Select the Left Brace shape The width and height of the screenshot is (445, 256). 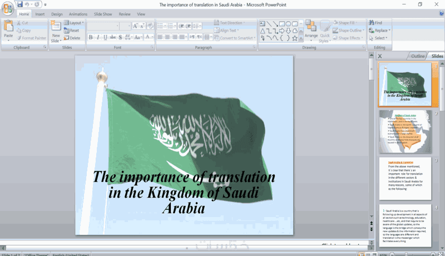282,38
